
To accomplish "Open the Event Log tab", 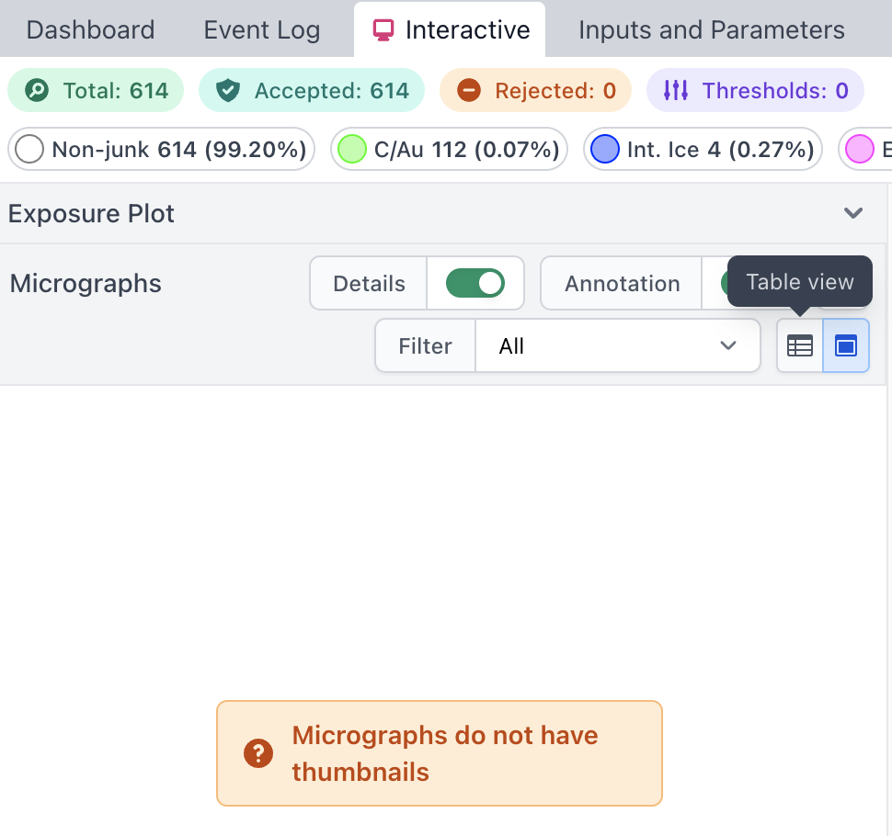I will [262, 30].
